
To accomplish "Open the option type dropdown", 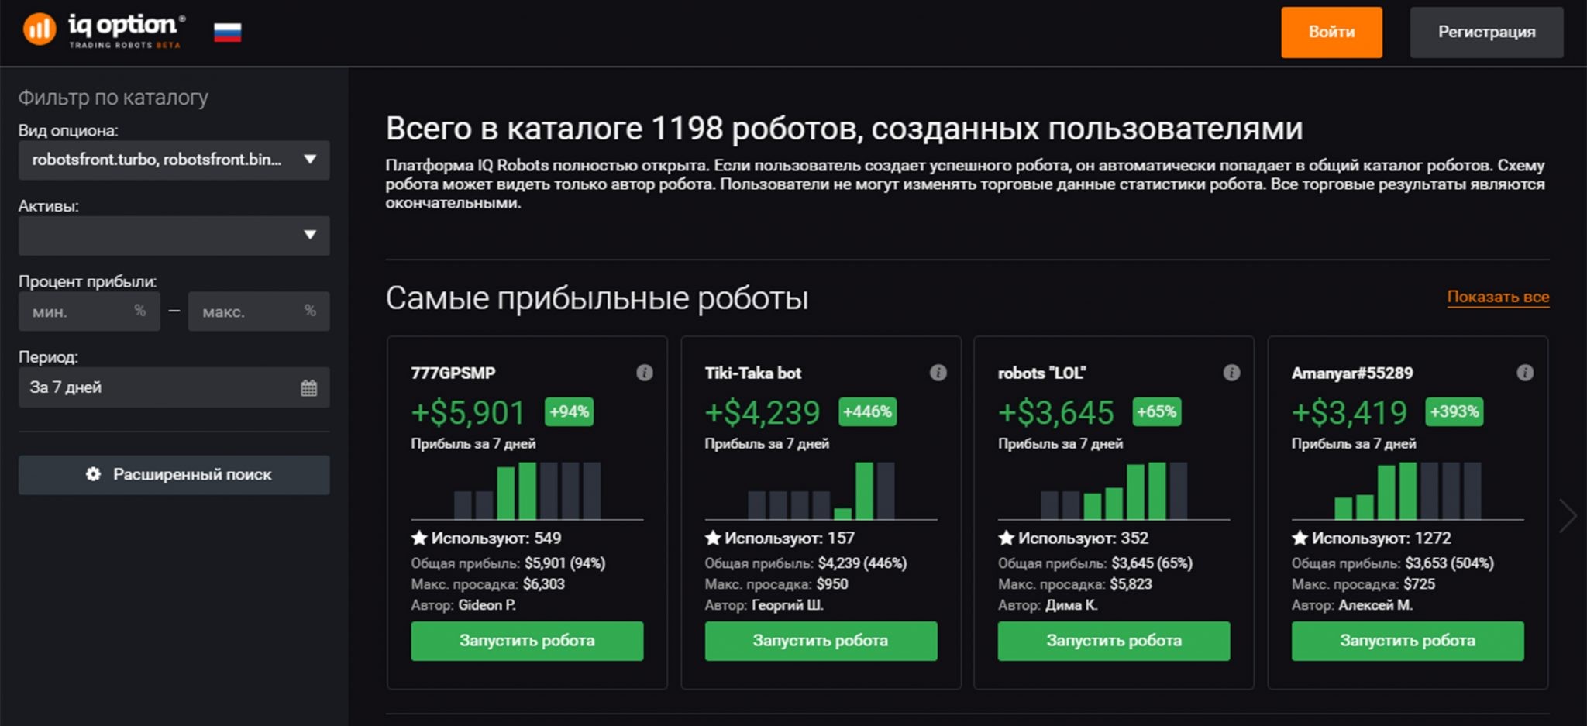I will pos(174,160).
